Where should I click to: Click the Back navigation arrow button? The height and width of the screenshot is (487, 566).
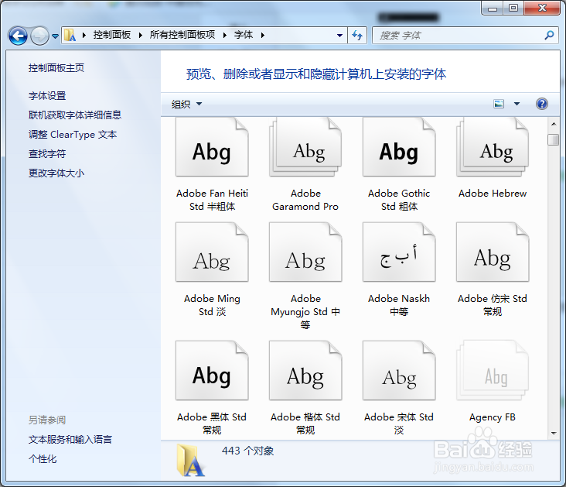(x=18, y=36)
